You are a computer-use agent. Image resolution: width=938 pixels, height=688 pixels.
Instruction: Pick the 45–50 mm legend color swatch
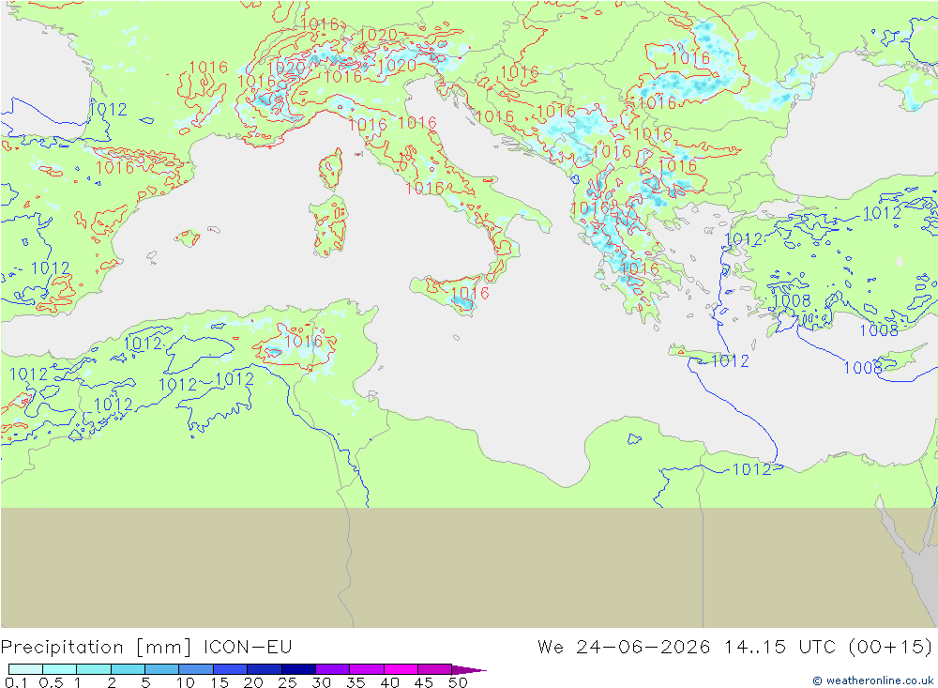pos(434,669)
